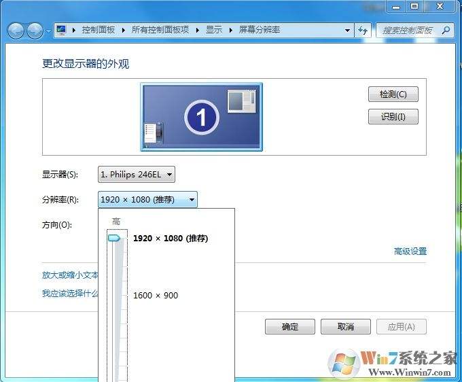Click the 检测(C) detect button

click(393, 94)
